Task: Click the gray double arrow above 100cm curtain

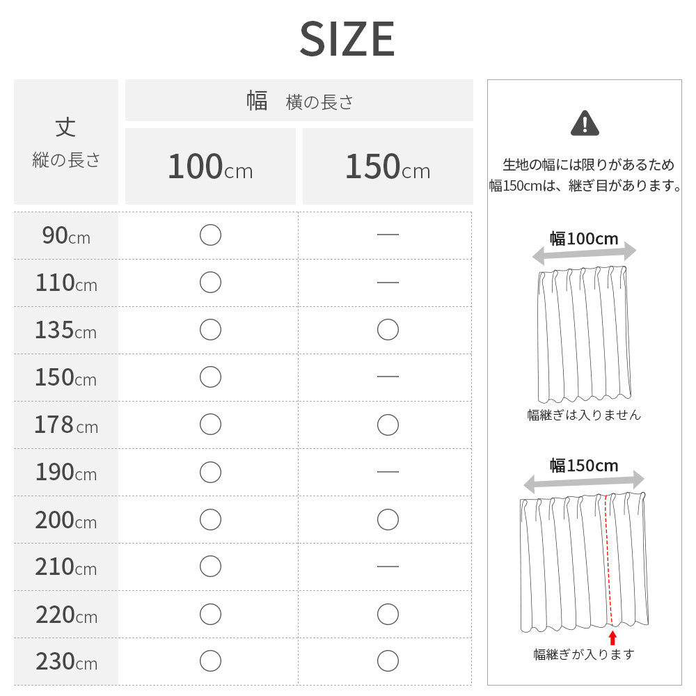Action: [585, 253]
